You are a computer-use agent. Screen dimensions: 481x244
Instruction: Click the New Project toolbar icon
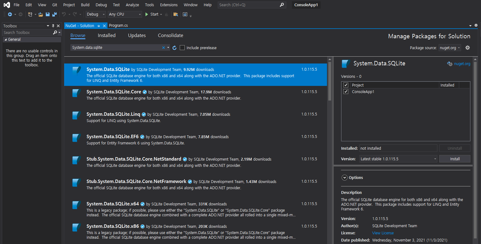pos(30,14)
